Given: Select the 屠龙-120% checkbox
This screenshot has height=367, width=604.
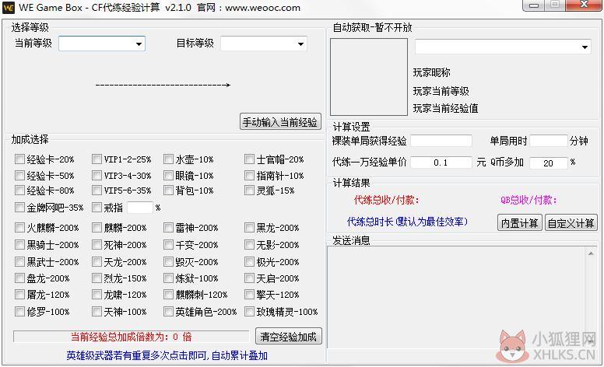Looking at the screenshot, I should [19, 294].
